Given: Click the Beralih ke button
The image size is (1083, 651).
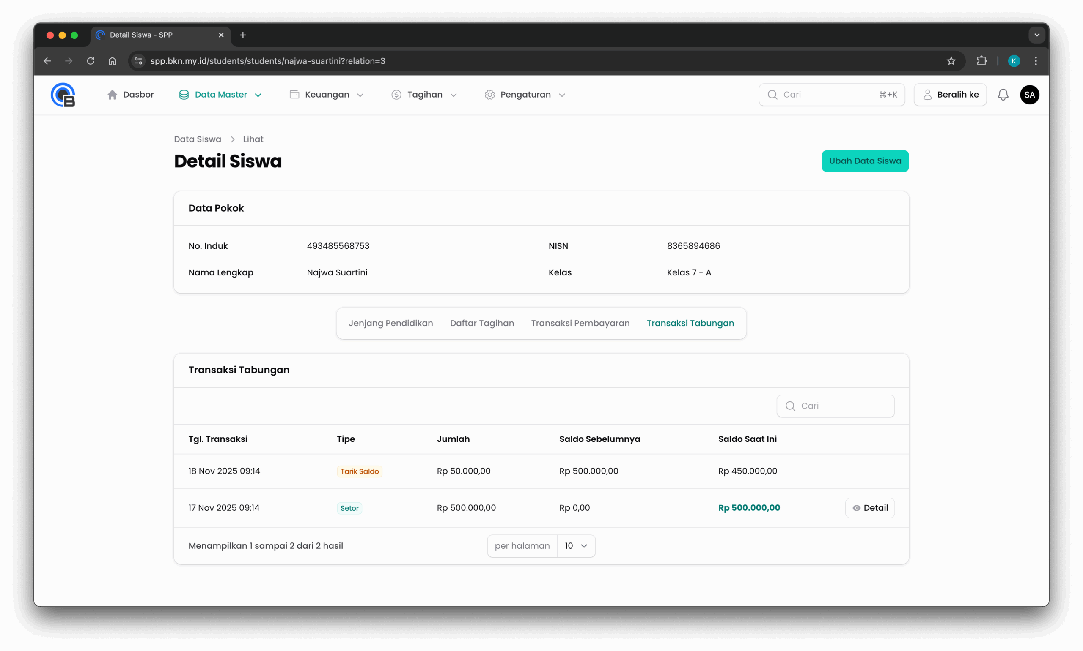Looking at the screenshot, I should (x=950, y=95).
